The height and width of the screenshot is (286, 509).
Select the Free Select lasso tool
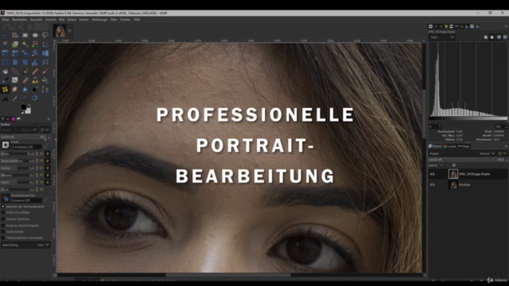[x=45, y=35]
